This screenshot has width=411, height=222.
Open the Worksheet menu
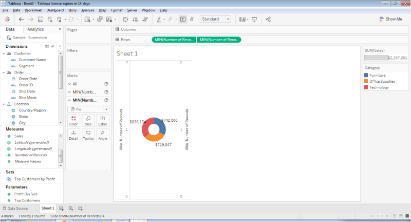pos(33,10)
